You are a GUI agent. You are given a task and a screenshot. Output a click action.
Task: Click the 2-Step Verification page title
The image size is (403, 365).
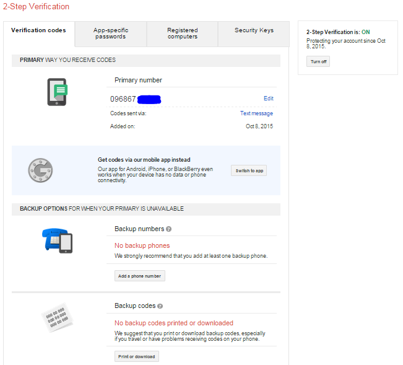[36, 7]
